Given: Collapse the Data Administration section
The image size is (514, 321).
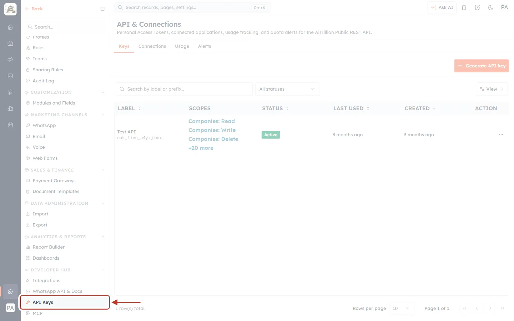Looking at the screenshot, I should (103, 203).
